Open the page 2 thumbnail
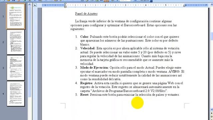This screenshot has width=213, height=120. coord(16,42)
